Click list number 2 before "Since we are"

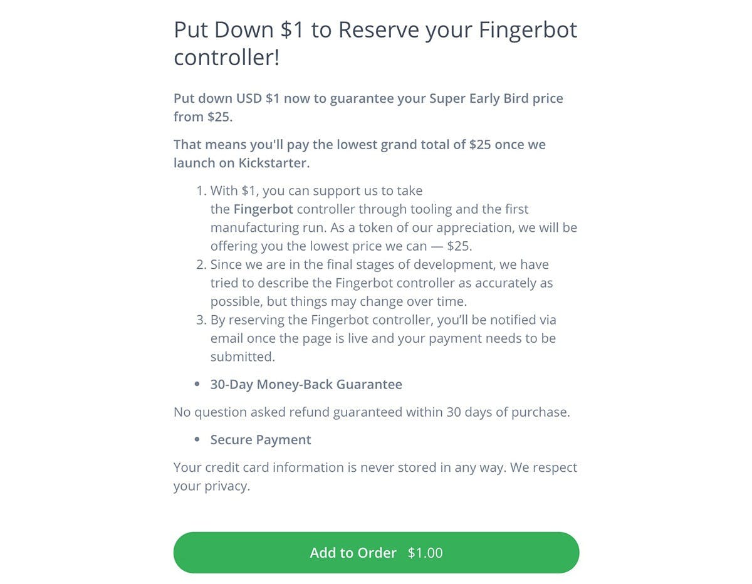201,264
